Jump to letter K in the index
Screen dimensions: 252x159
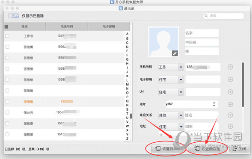tap(127, 76)
